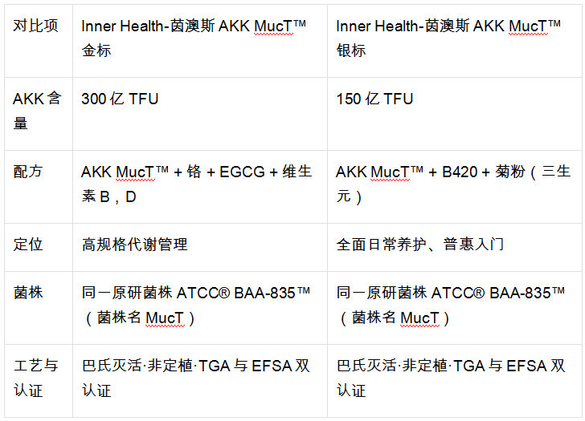The image size is (585, 421).
Task: Click the 高规格代谢管理 cell
Action: 200,248
